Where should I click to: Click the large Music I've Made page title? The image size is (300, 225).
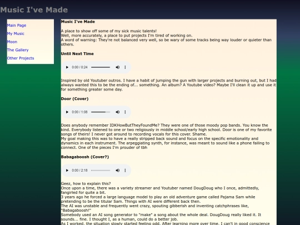(x=34, y=10)
